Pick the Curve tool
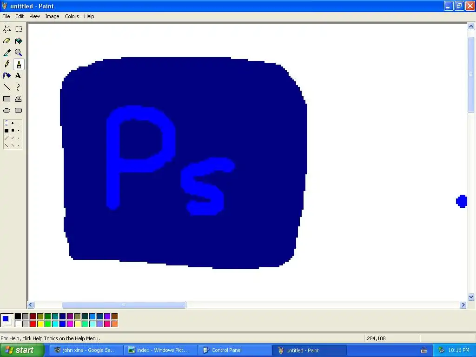This screenshot has height=357, width=476. [19, 87]
